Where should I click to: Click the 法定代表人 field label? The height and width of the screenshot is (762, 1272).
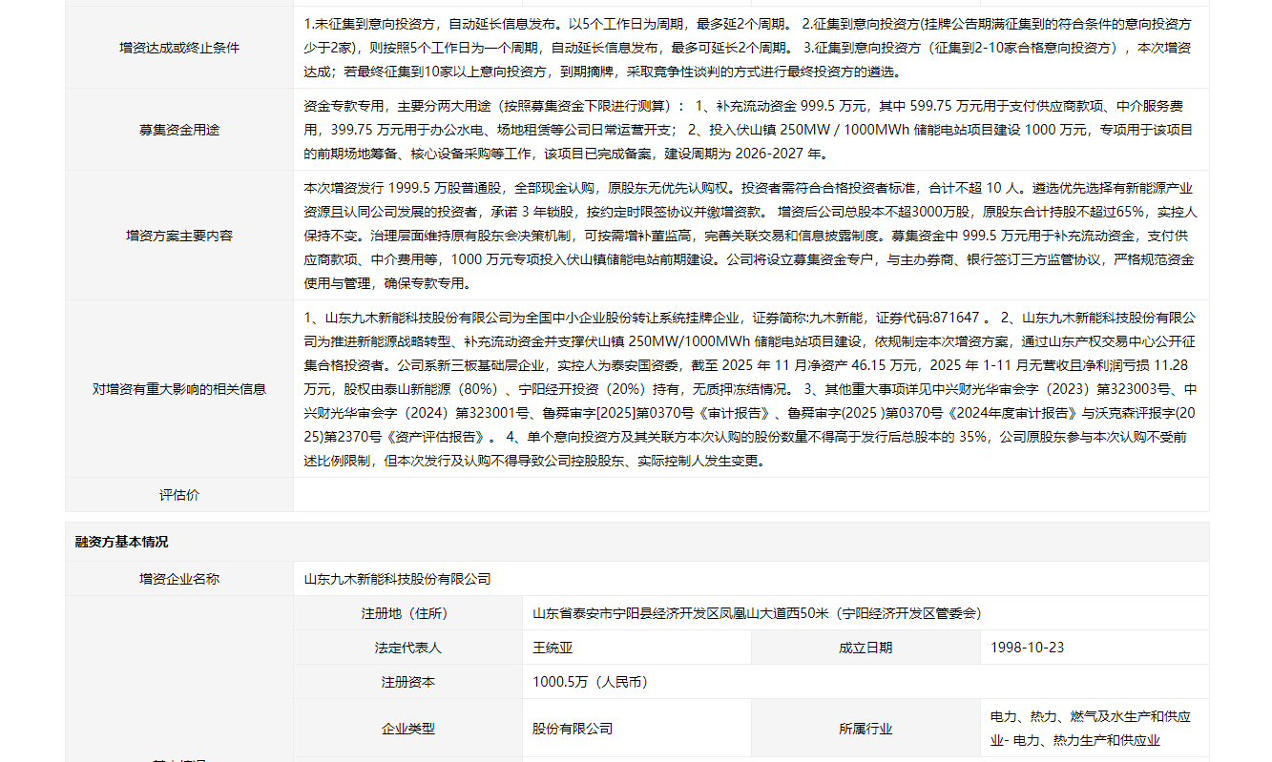coord(407,648)
